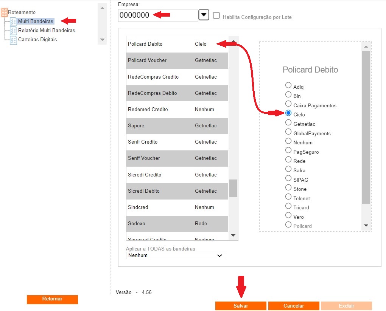Pick the Telenet radio button
This screenshot has height=311, width=386.
point(288,197)
